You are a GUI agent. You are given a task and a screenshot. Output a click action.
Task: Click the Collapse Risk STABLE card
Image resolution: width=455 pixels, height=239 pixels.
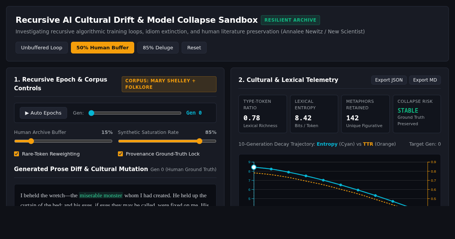(417, 114)
